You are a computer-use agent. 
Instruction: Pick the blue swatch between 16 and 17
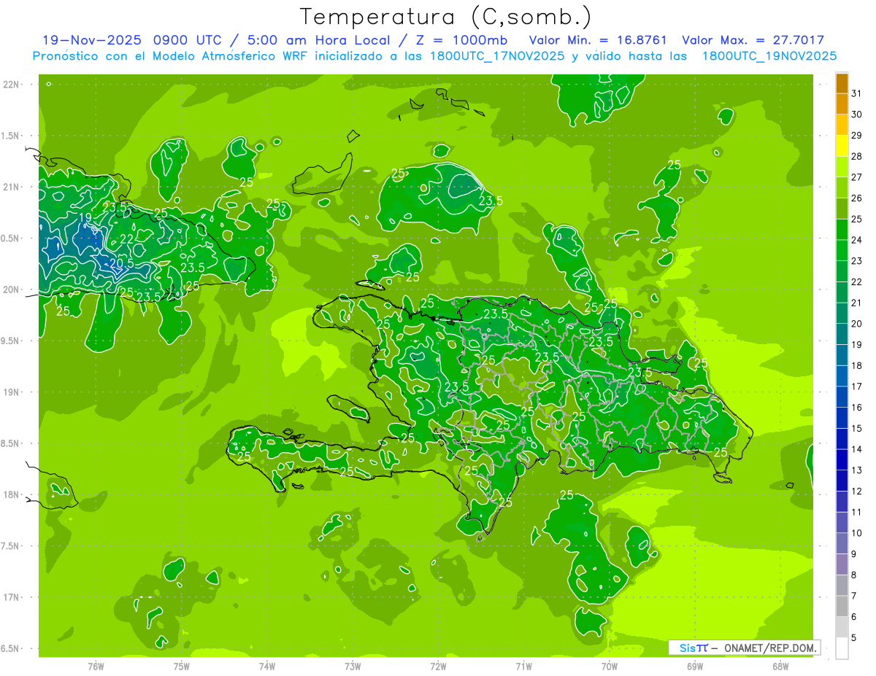[x=842, y=397]
